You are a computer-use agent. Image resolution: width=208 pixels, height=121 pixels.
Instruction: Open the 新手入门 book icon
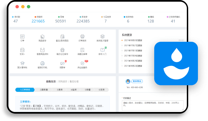coord(102,50)
